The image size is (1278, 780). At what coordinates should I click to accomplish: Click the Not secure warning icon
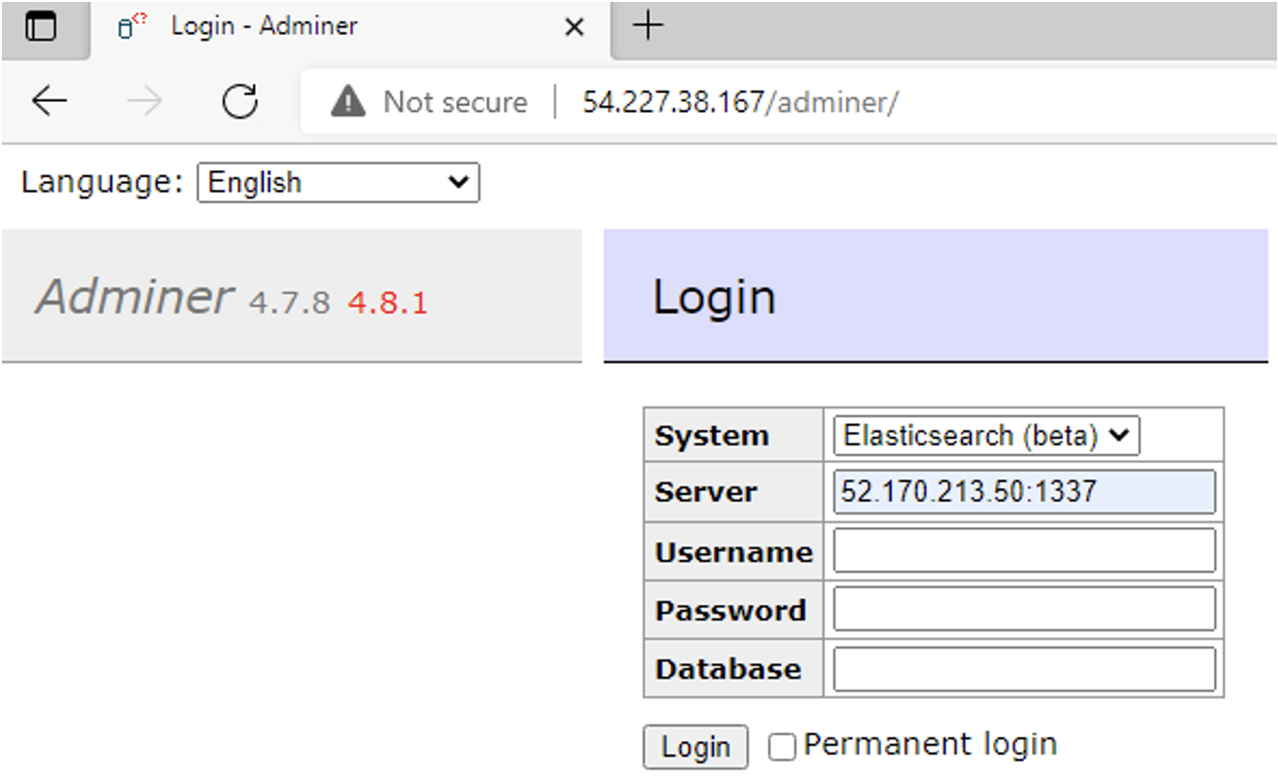[x=348, y=101]
